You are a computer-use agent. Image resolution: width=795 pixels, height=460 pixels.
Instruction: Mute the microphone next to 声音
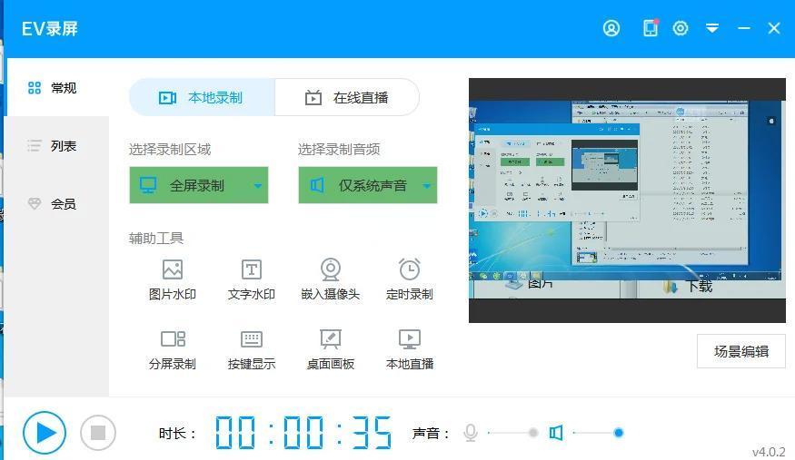click(471, 434)
